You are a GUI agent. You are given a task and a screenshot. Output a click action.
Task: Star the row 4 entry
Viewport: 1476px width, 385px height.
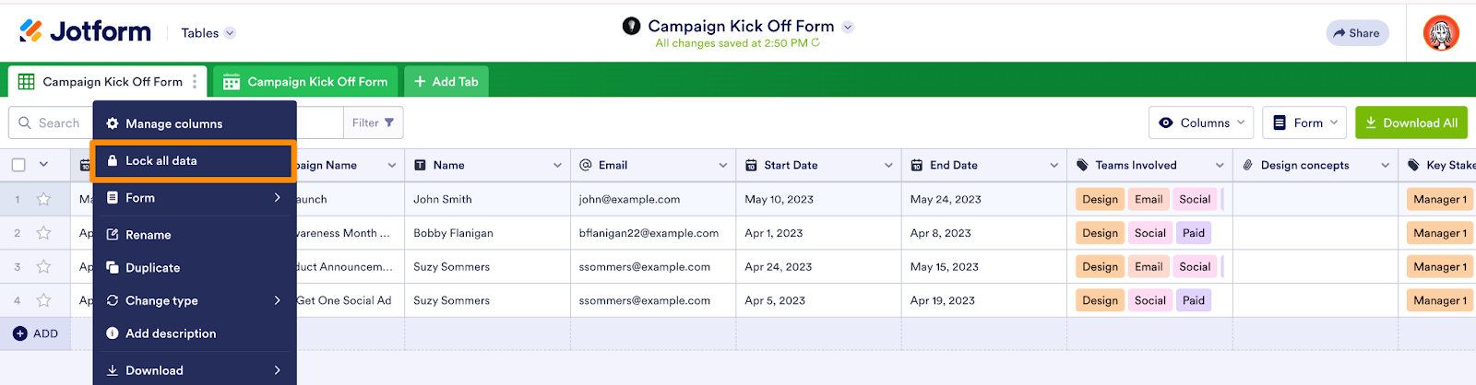43,300
